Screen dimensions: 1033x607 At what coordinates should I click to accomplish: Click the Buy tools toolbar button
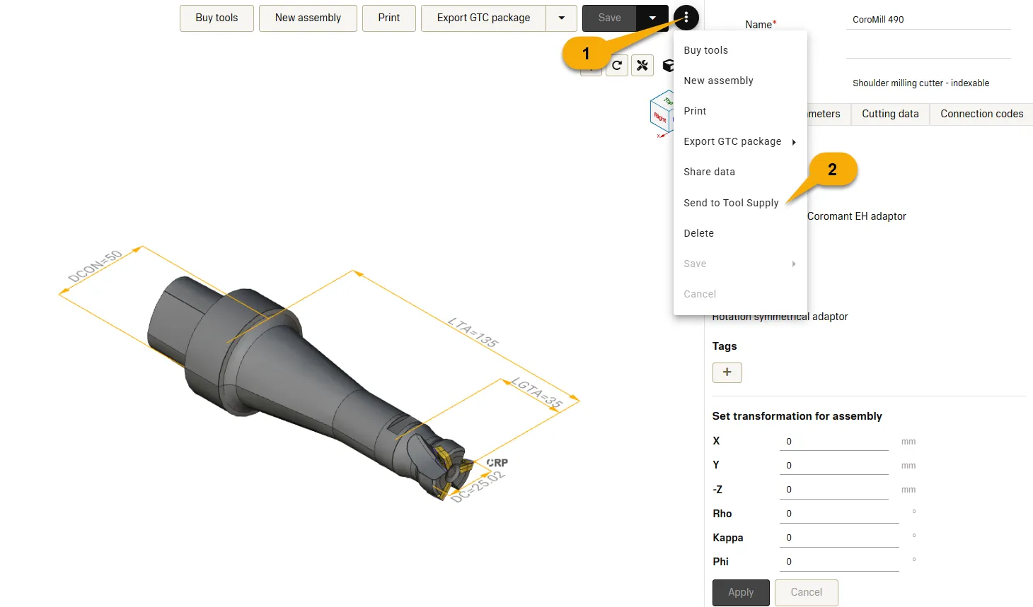pyautogui.click(x=217, y=18)
